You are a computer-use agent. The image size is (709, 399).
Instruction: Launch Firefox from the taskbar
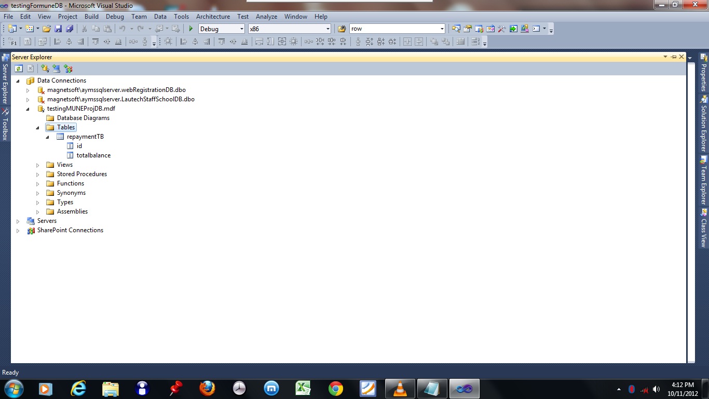207,389
